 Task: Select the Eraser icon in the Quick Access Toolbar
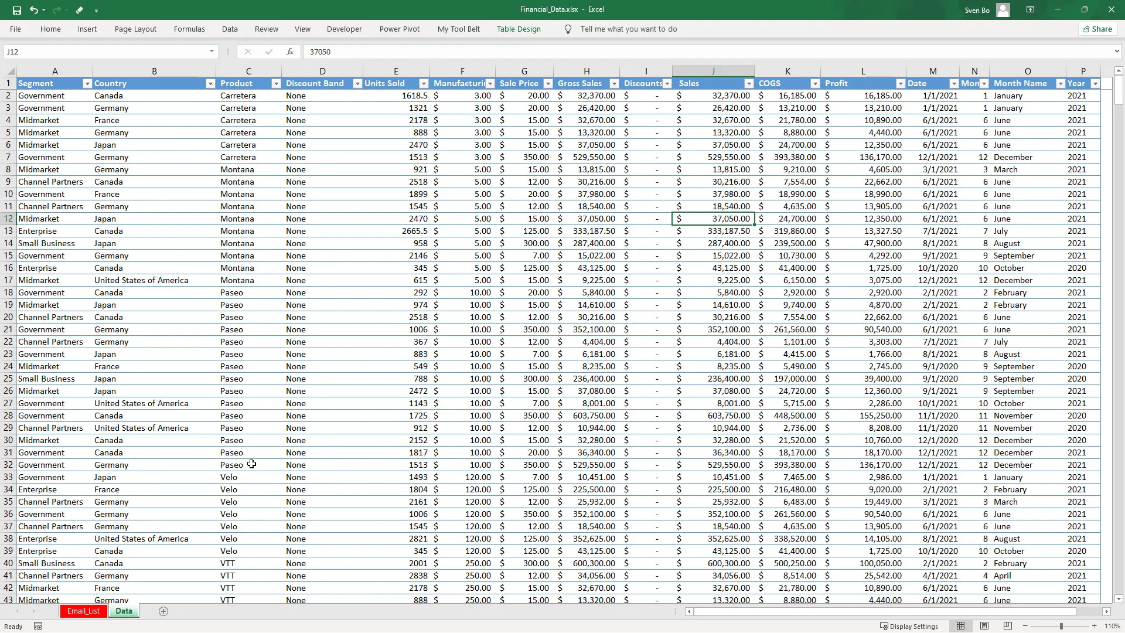coord(79,10)
